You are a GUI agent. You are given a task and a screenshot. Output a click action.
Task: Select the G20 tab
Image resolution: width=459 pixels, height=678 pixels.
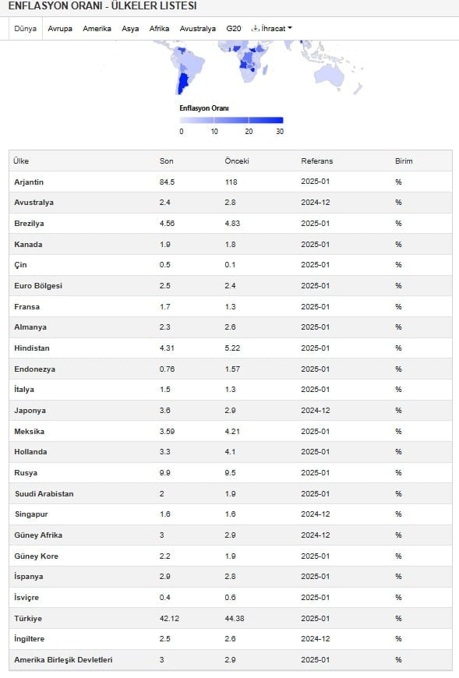click(233, 29)
